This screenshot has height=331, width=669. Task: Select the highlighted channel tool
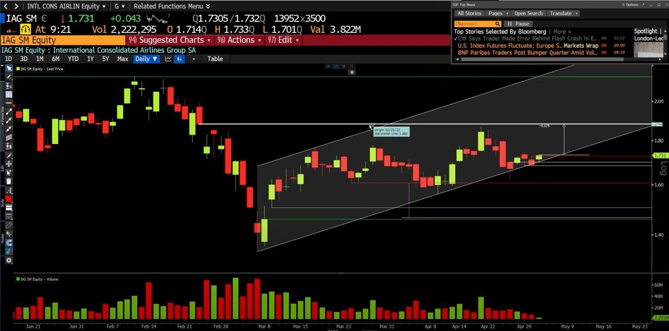[x=9, y=95]
